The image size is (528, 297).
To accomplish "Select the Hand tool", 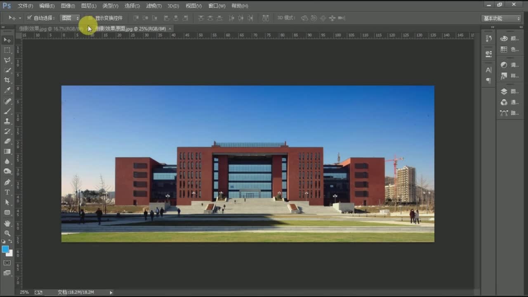I will (x=7, y=223).
